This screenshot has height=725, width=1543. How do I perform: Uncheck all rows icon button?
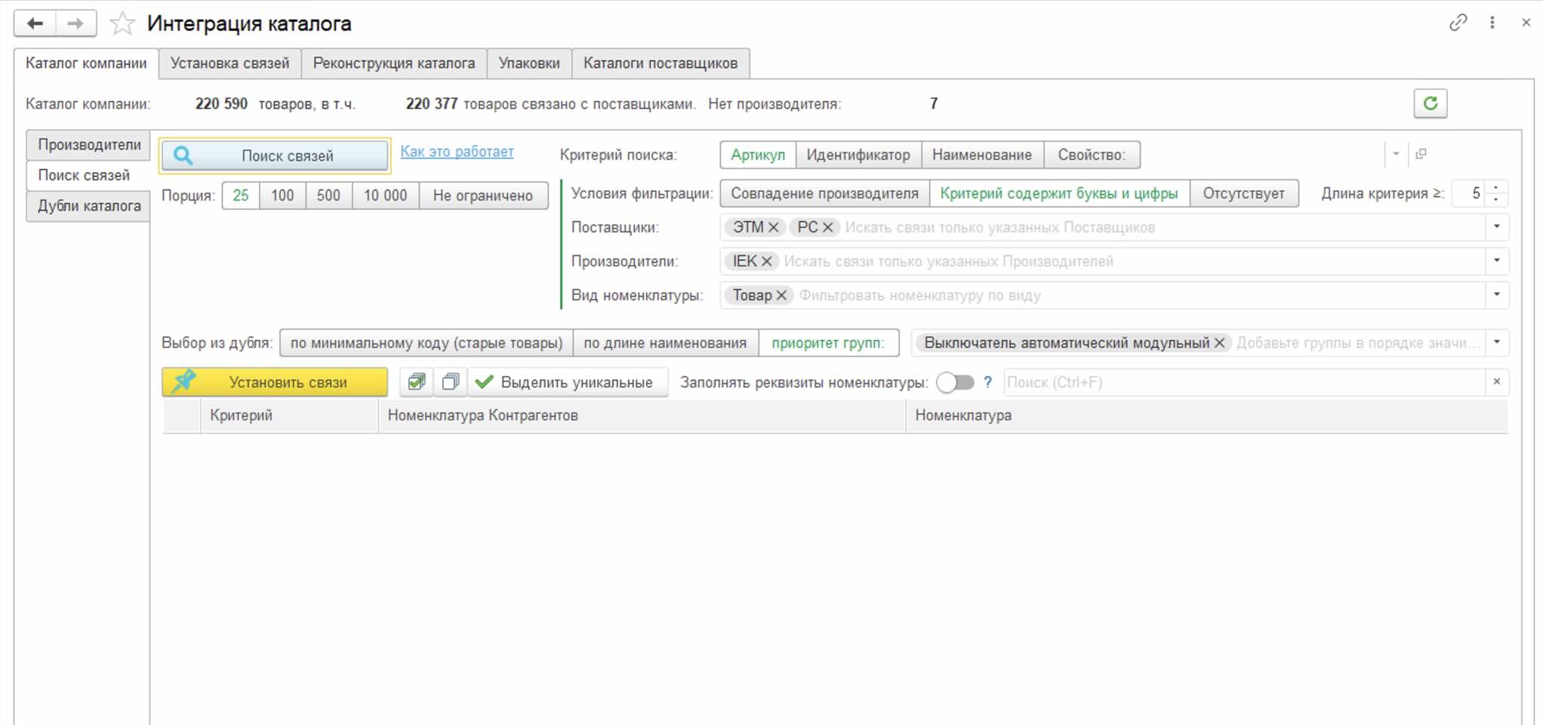tap(451, 382)
